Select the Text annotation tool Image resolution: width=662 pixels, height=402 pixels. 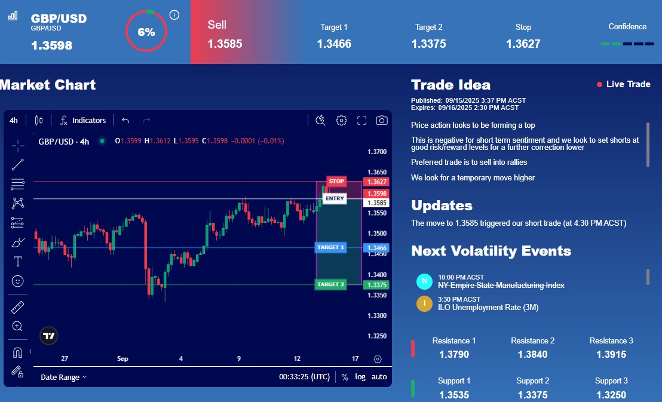[18, 262]
